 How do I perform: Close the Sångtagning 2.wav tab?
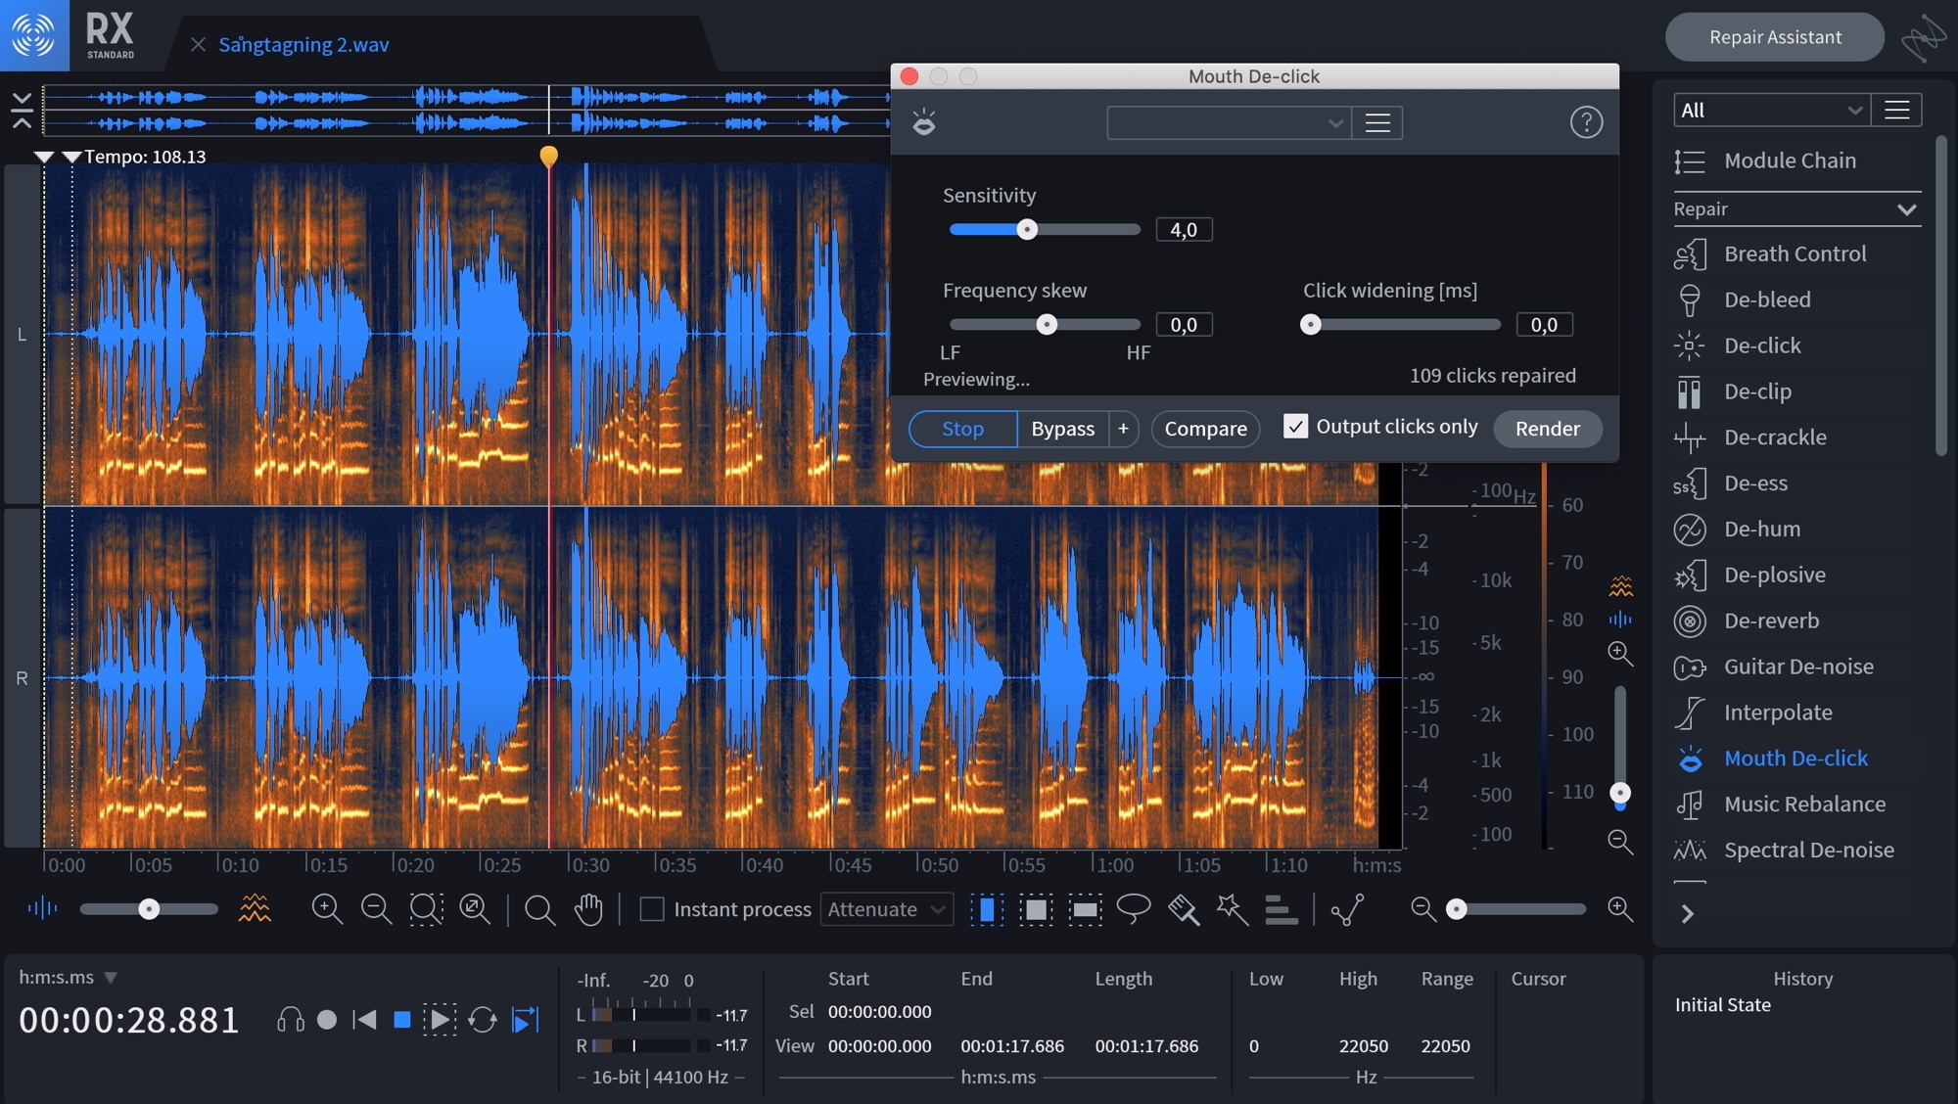click(198, 44)
